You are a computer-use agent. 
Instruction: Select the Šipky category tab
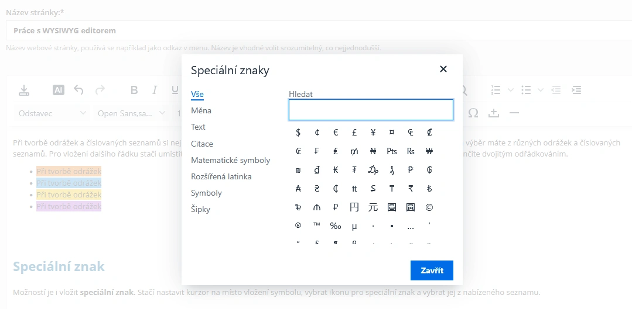click(201, 209)
